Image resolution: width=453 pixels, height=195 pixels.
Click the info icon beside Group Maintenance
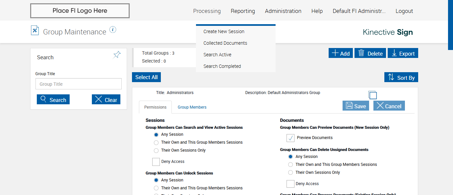113,30
